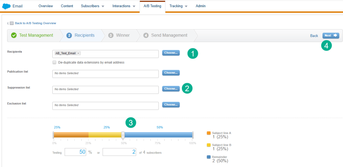The image size is (343, 167).
Task: Click the test split slider handle
Action: point(123,135)
